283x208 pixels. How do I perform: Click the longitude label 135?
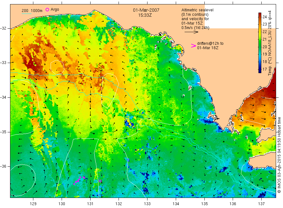point(204,204)
